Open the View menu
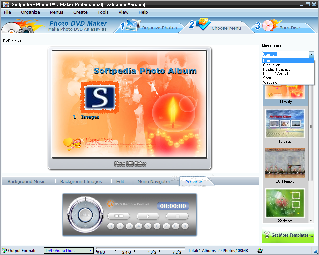The image size is (319, 255). [124, 12]
